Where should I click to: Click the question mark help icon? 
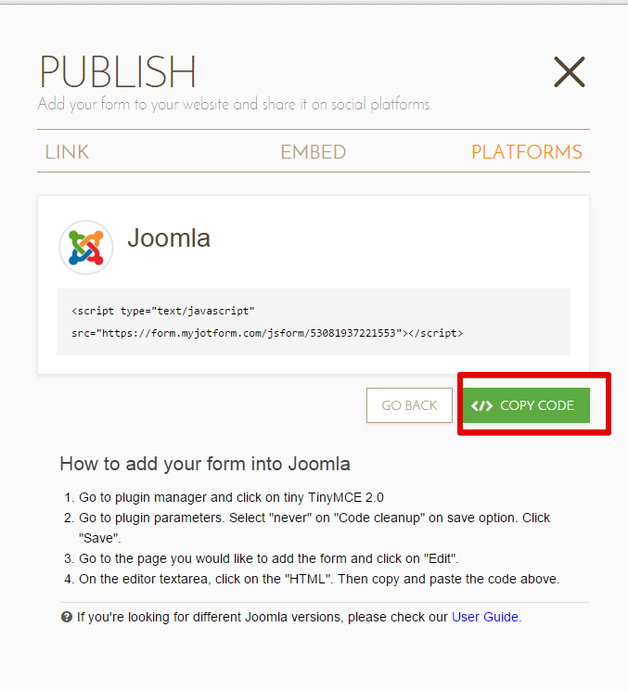pos(67,617)
